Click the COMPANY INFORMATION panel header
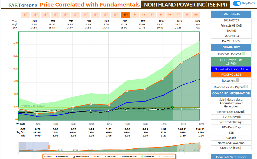 231,93
